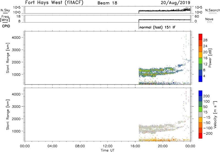Click the 'Slant Range [km]' label of velocity panel

coord(8,115)
